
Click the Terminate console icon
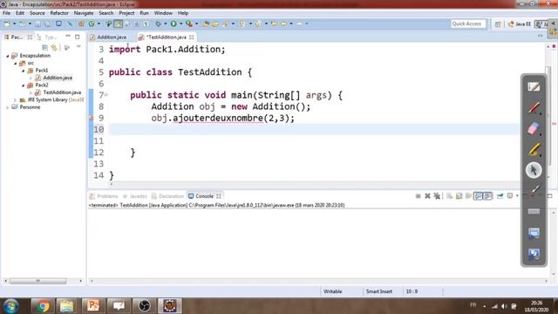[418, 196]
